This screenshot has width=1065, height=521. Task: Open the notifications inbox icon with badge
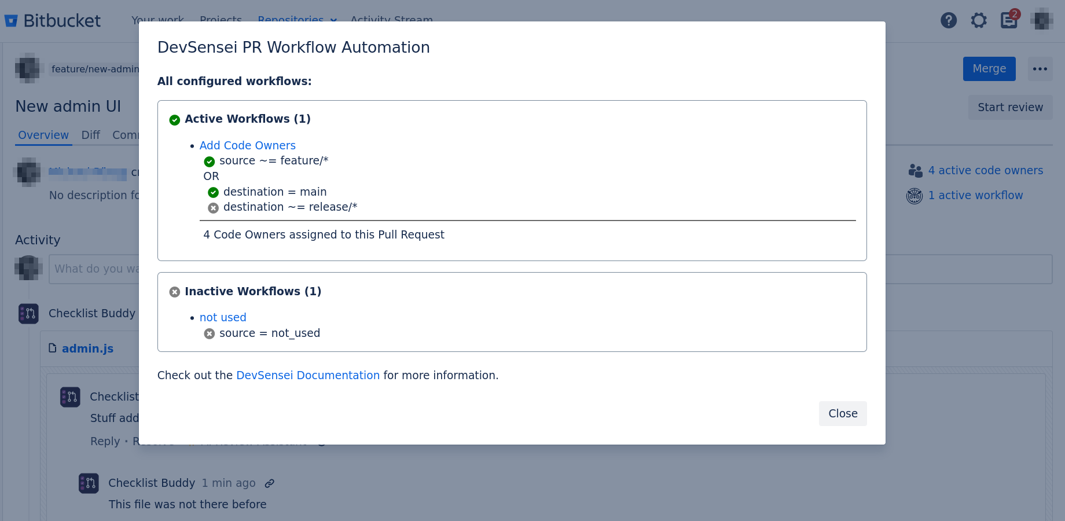[x=1009, y=20]
